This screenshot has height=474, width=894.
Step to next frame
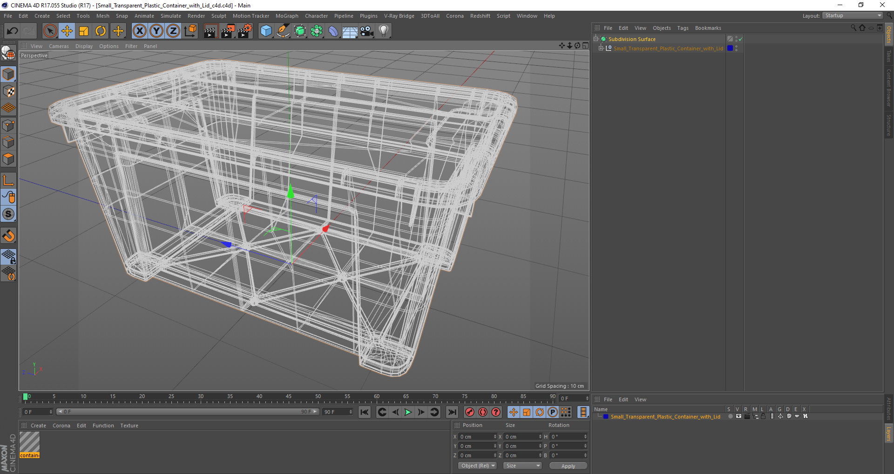421,412
